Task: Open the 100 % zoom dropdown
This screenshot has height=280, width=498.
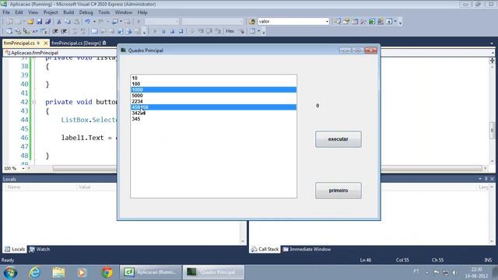Action: 23,168
